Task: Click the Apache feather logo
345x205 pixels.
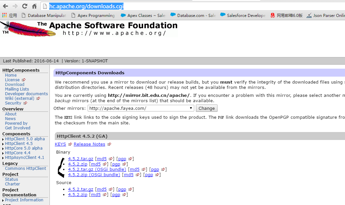Action: click(x=28, y=29)
